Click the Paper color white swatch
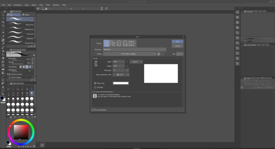This screenshot has height=149, width=275. tap(121, 83)
